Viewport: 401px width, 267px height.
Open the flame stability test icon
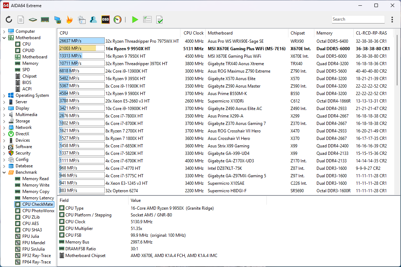69,20
